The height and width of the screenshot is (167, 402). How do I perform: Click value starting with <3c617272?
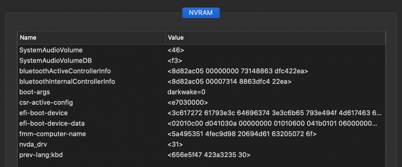tap(275, 113)
